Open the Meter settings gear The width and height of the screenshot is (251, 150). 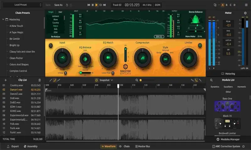tap(245, 13)
